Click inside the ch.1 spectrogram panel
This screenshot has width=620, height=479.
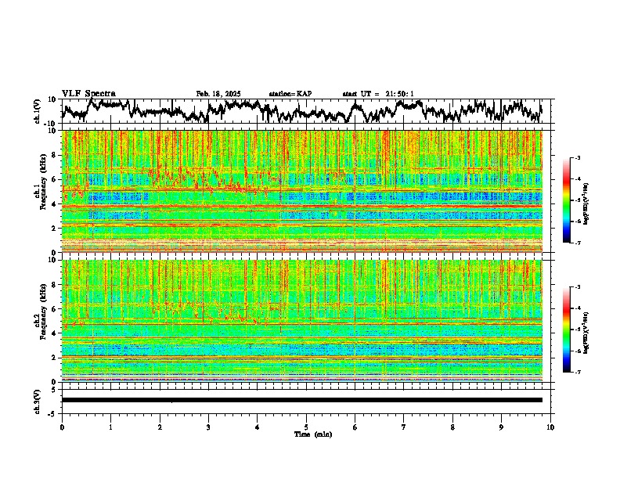pos(302,191)
